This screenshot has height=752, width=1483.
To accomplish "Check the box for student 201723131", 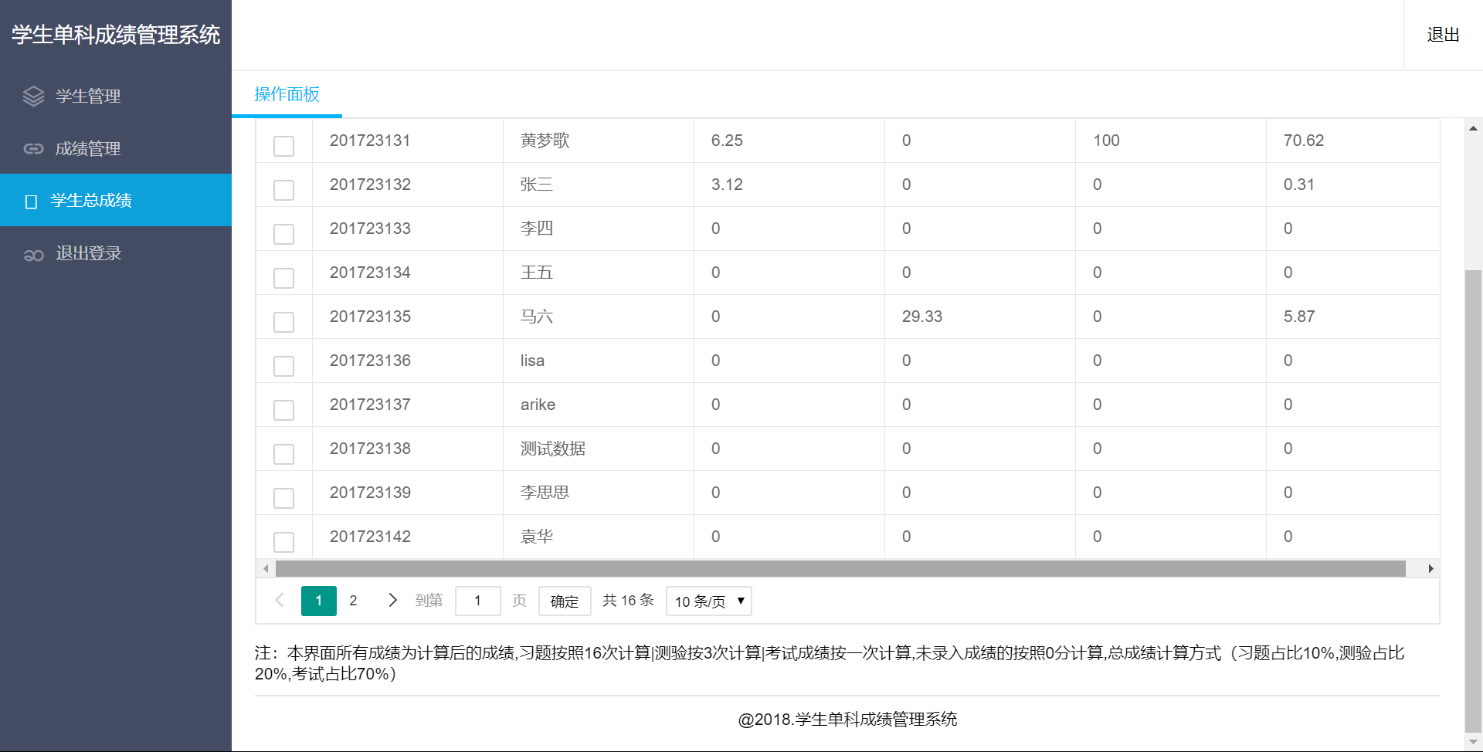I will [x=284, y=146].
